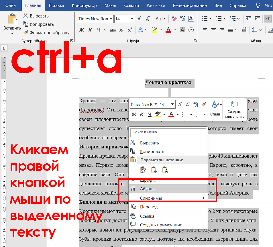Increase font size in the ribbon
This screenshot has height=247, width=273.
(140, 19)
